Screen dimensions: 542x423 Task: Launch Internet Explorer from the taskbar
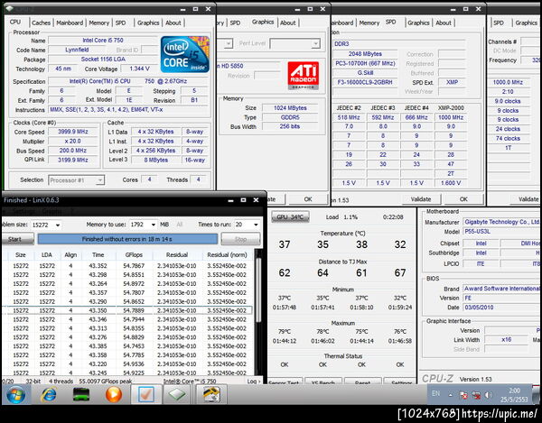pos(49,394)
